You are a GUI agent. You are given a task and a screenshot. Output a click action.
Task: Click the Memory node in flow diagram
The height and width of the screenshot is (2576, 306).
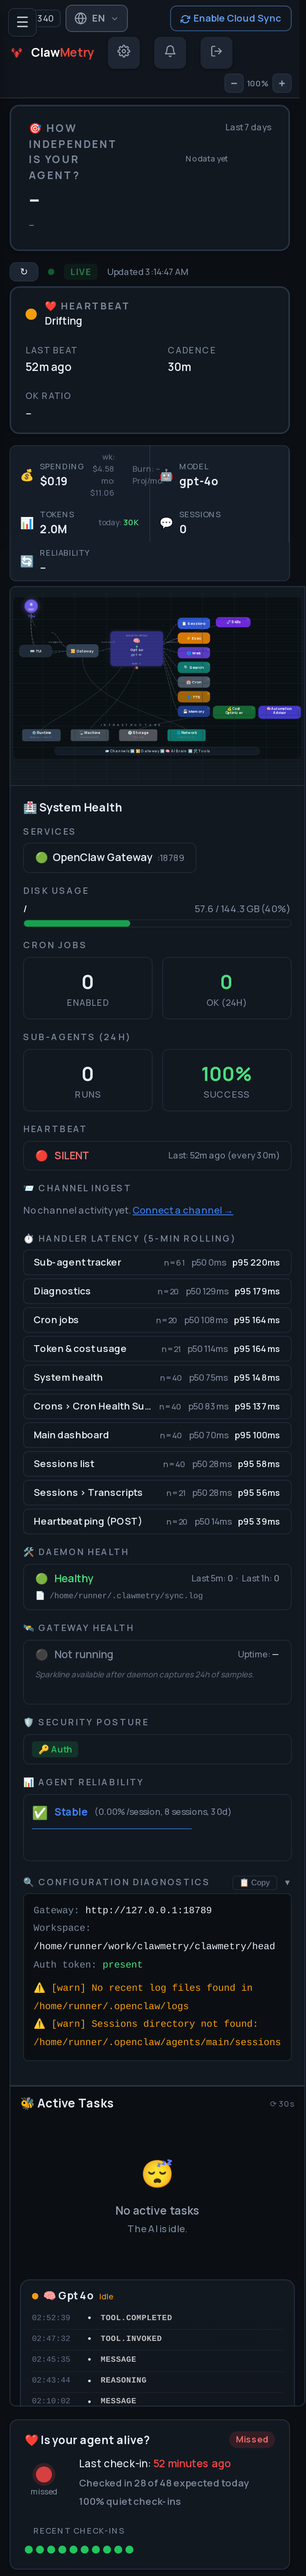[x=194, y=711]
